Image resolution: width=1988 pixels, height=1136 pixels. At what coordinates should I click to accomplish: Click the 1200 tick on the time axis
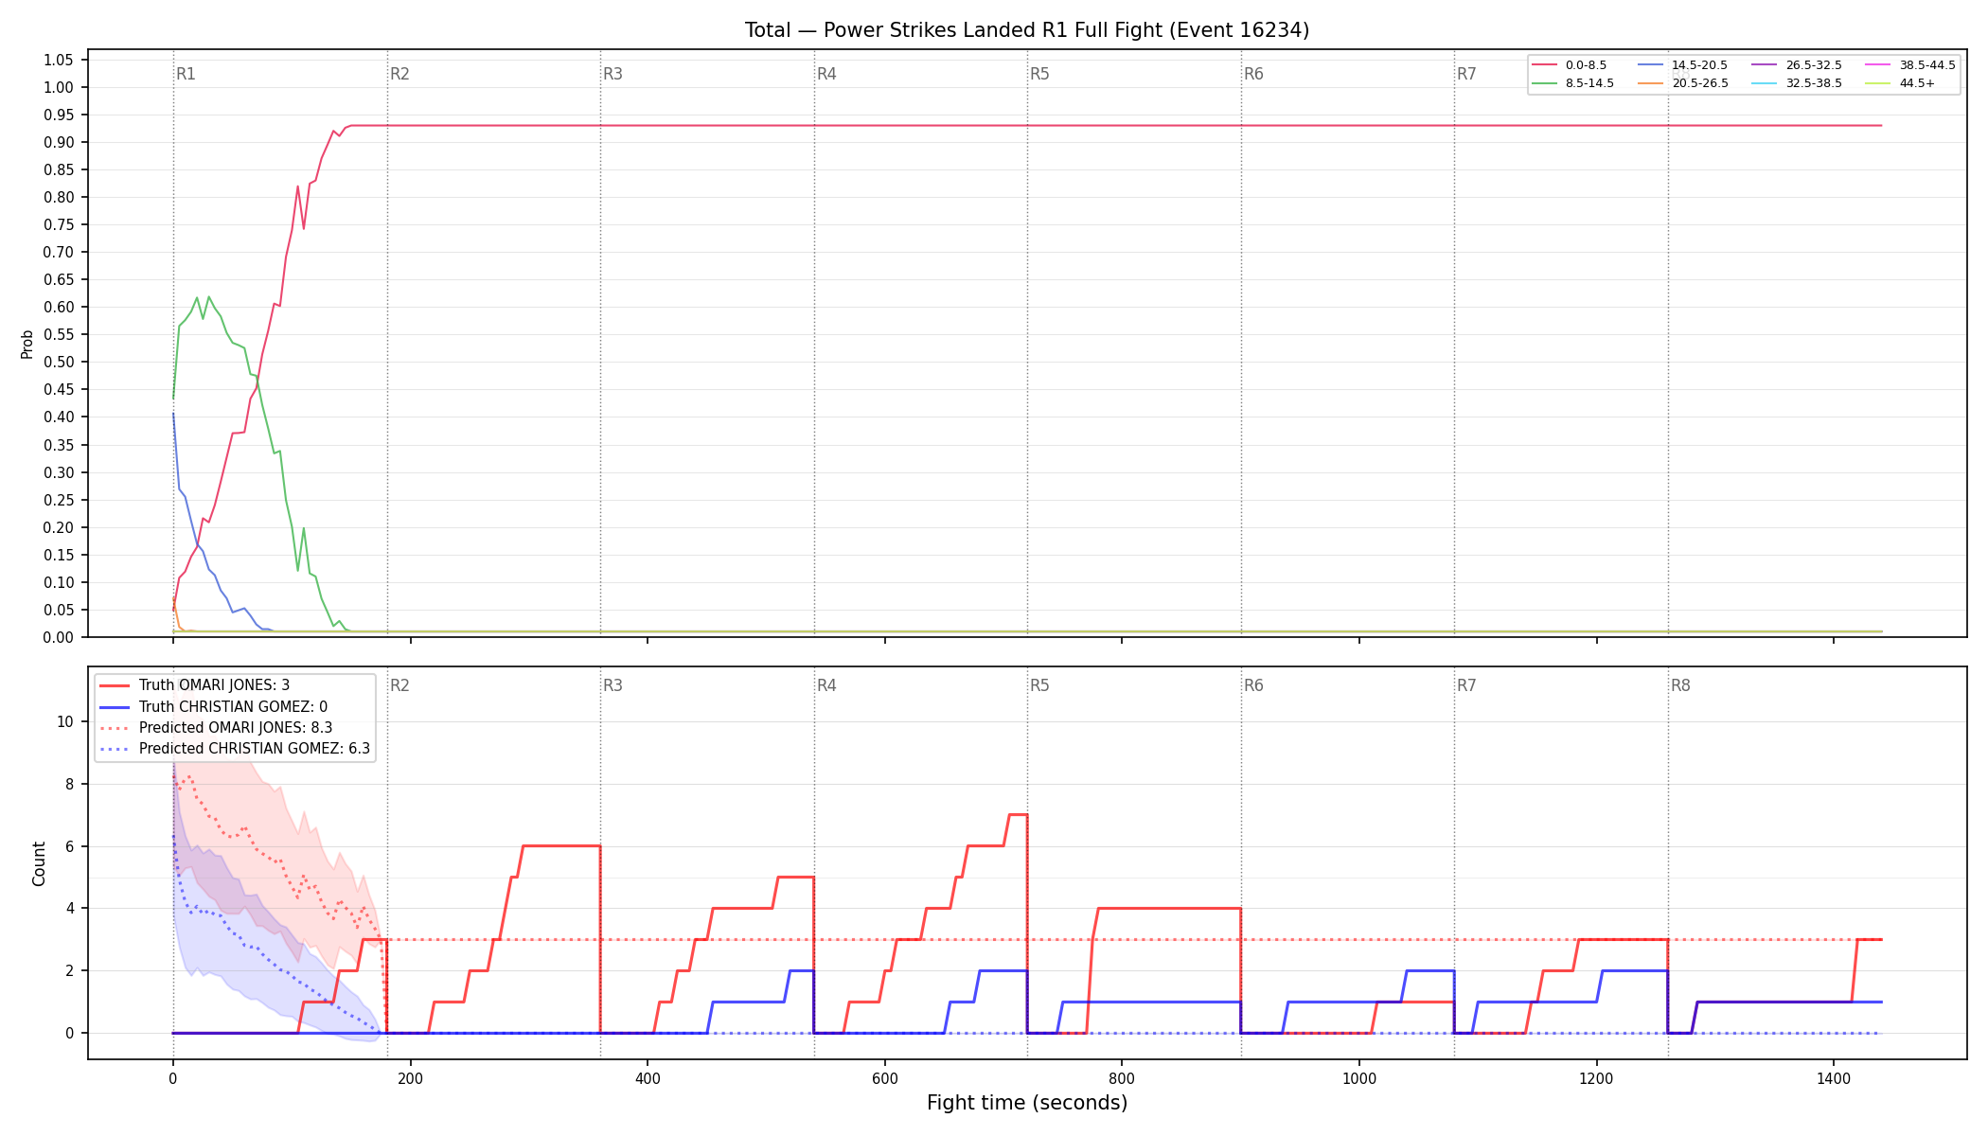(x=1597, y=1078)
